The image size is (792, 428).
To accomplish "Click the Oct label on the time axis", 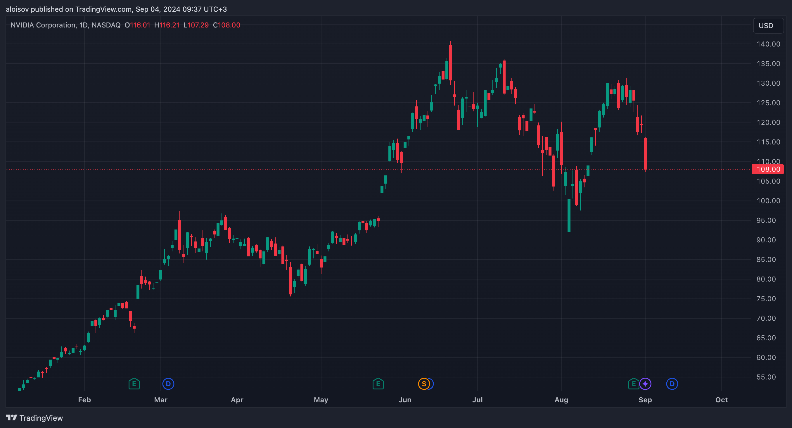I will [722, 400].
